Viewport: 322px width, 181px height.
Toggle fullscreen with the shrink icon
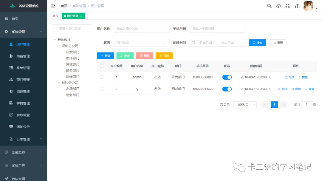click(287, 6)
